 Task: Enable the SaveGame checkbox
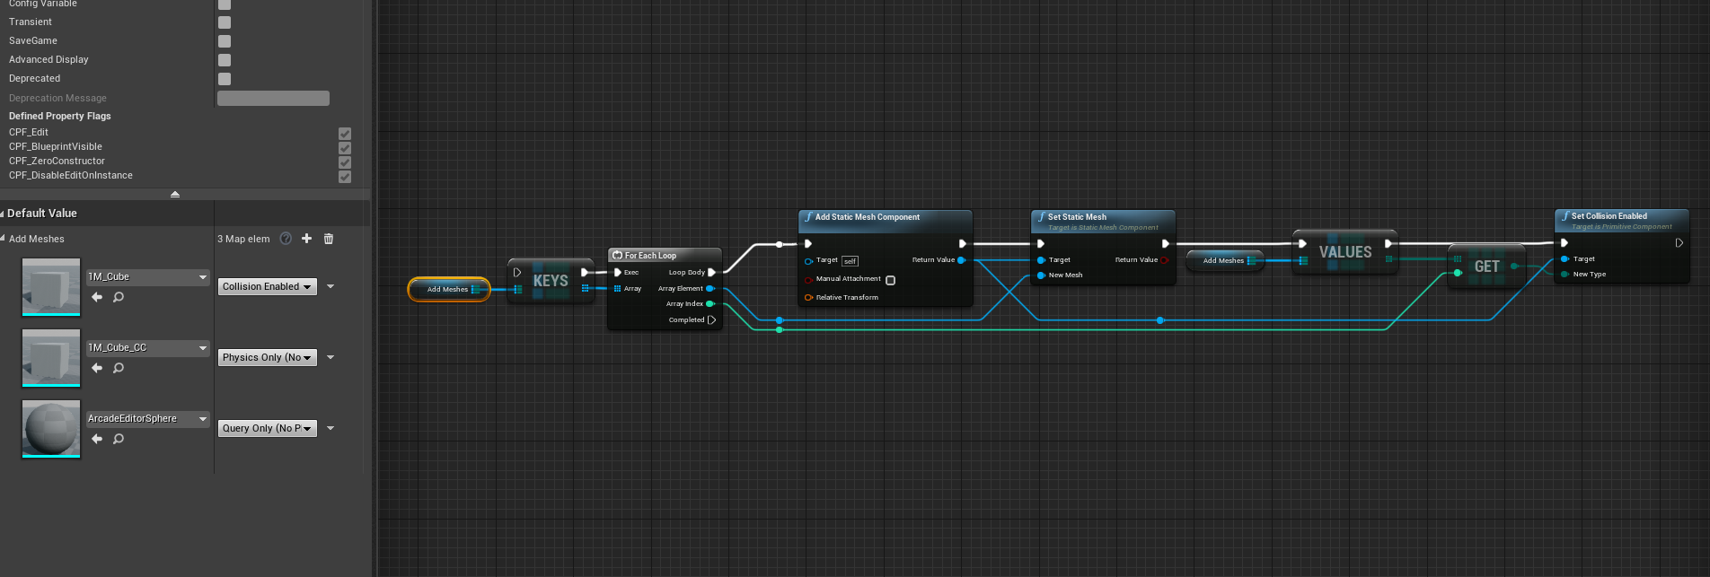coord(225,41)
